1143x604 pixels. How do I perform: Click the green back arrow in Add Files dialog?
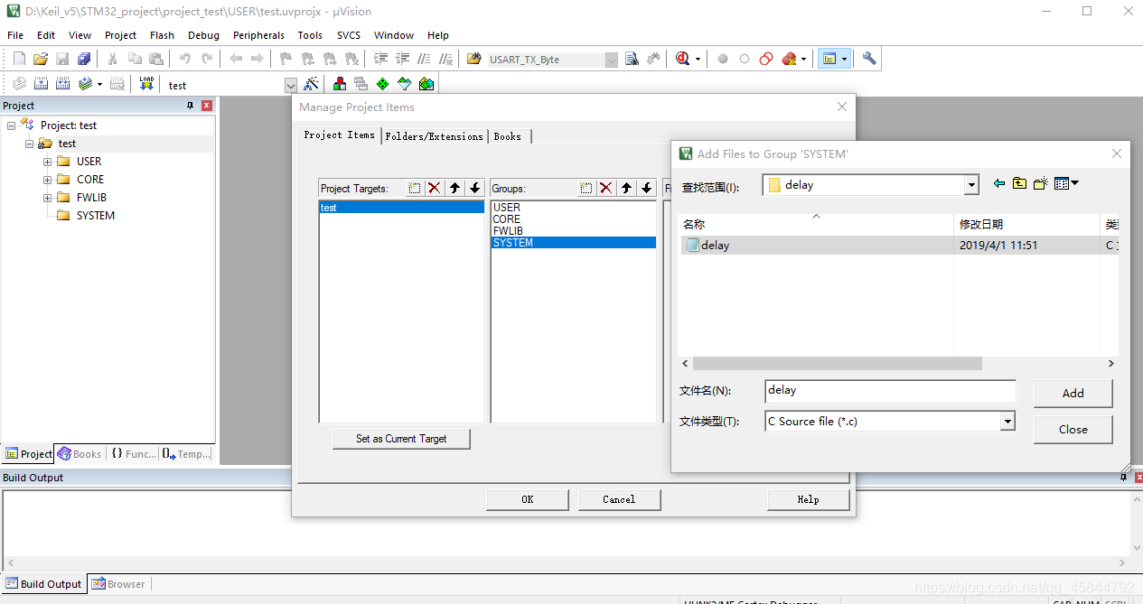click(x=998, y=183)
